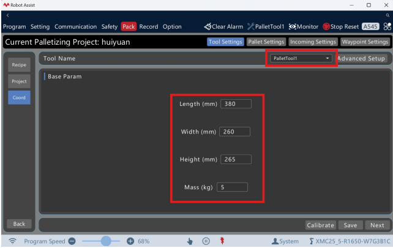Click the System user icon

pos(275,241)
